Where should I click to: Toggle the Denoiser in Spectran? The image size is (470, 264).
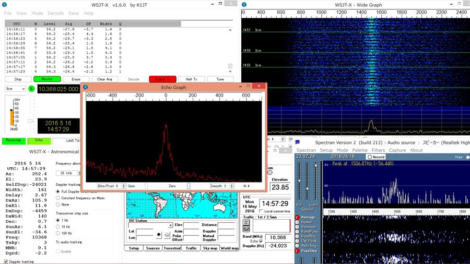(297, 227)
